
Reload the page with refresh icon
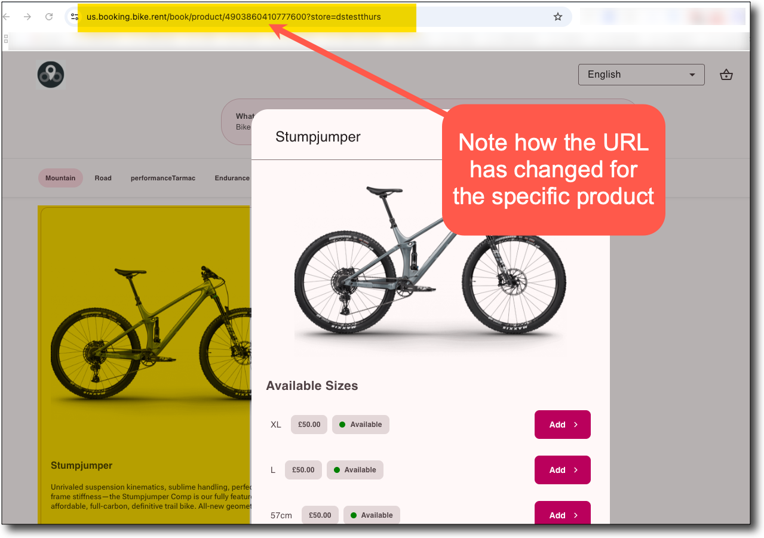(x=49, y=17)
